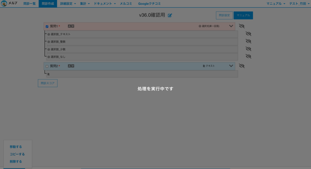Viewport: 311px width, 169px height.
Task: Select the 選択肢_テキスト option row
Action: tap(142, 34)
